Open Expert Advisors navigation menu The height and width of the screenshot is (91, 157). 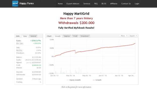(x=73, y=4)
